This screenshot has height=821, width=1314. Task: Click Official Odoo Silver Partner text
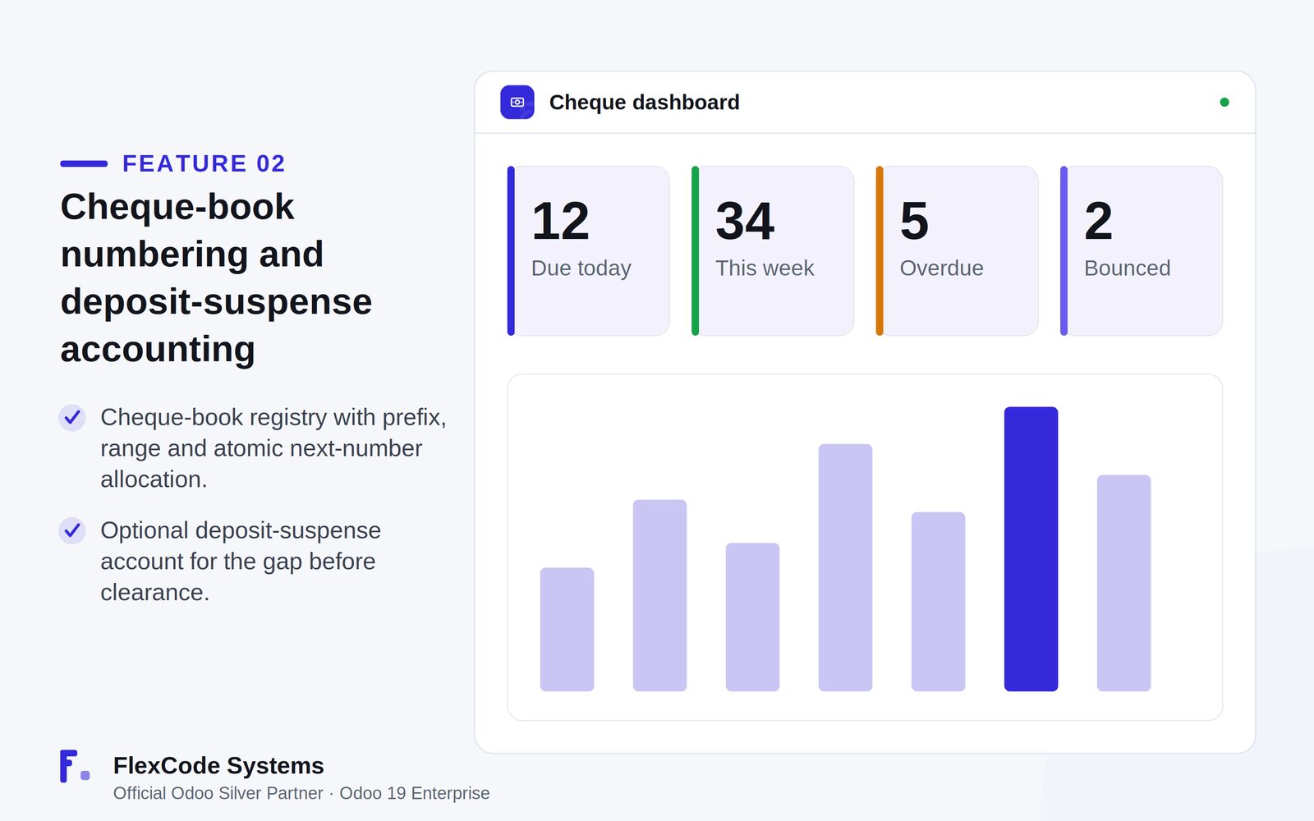(x=218, y=793)
